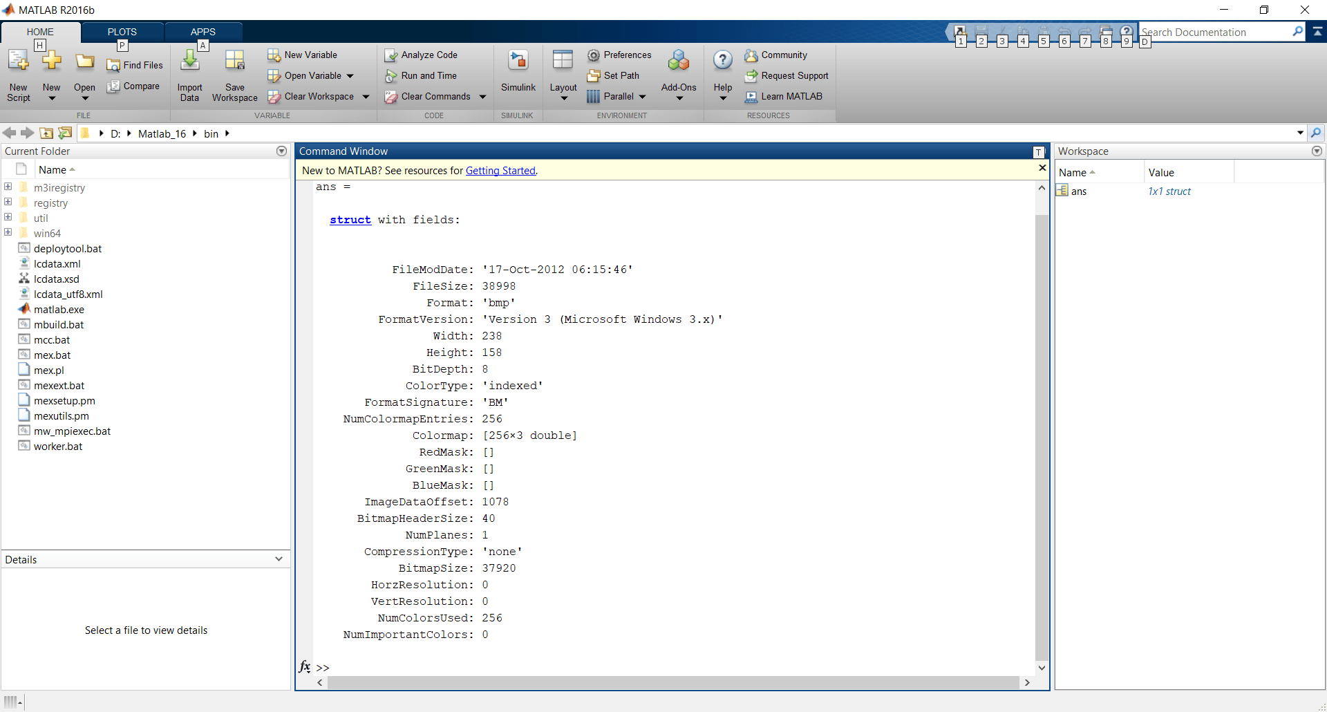Click Analyze Code
Image resolution: width=1327 pixels, height=712 pixels.
(x=421, y=55)
